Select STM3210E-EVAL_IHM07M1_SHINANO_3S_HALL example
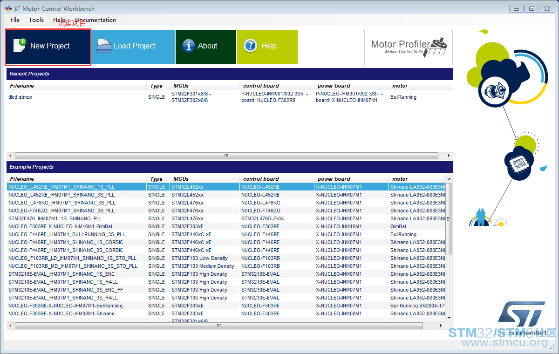The height and width of the screenshot is (354, 559). tap(226, 298)
